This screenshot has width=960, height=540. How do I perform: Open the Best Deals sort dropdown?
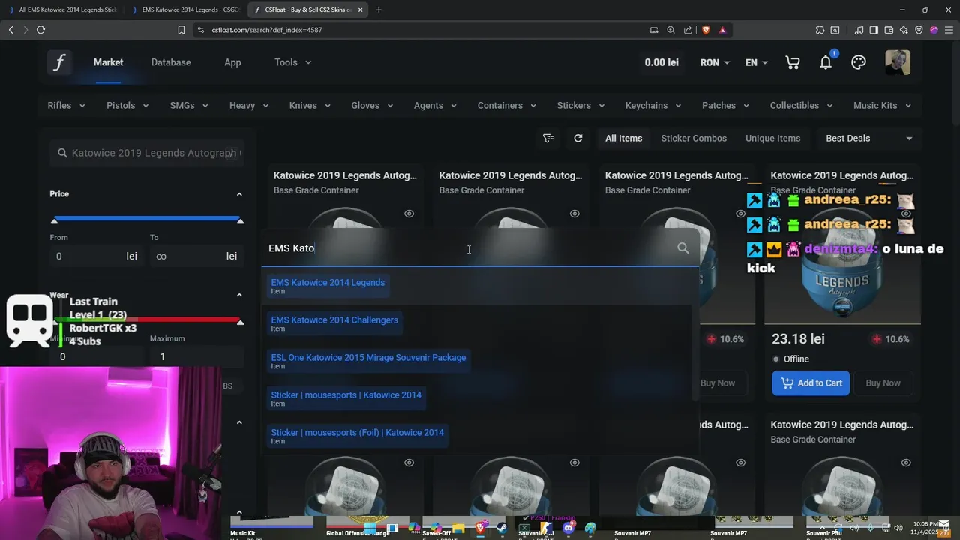869,138
